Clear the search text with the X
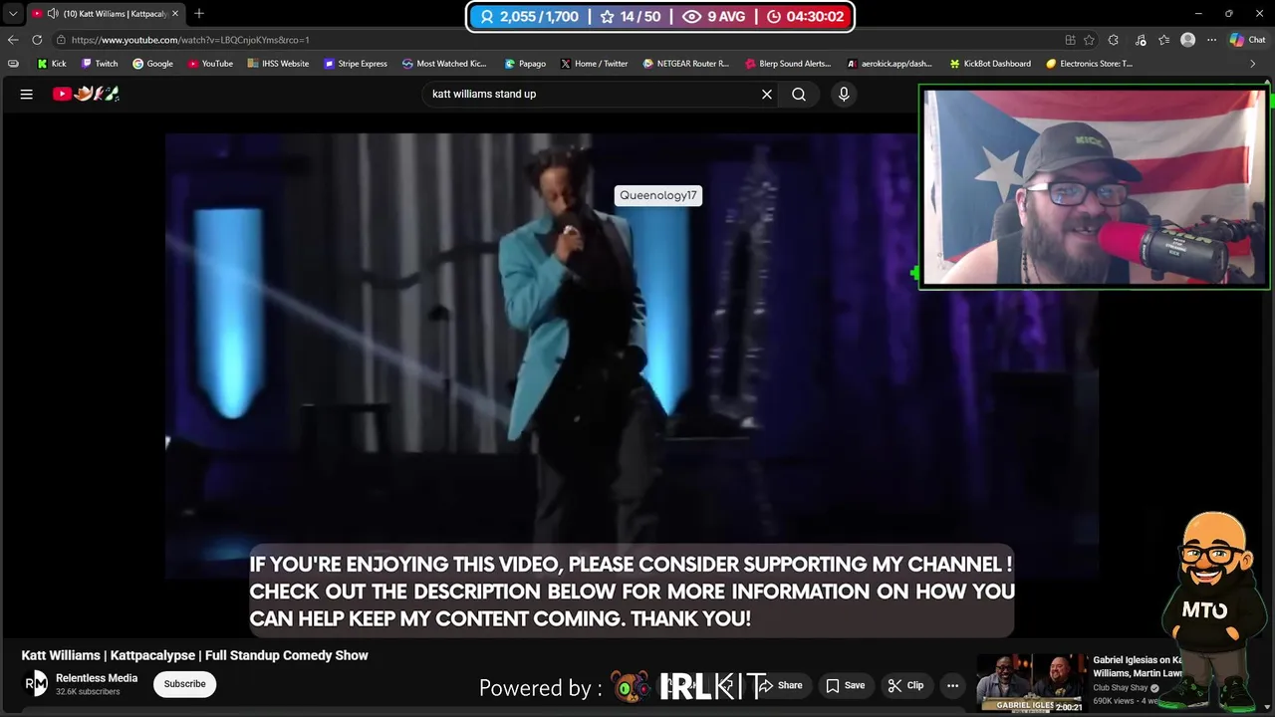This screenshot has height=717, width=1275. click(767, 94)
